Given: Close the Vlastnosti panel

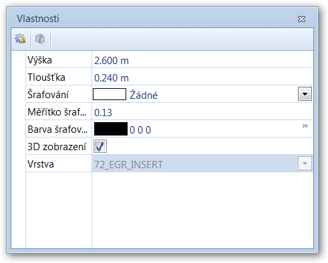Looking at the screenshot, I should (301, 19).
